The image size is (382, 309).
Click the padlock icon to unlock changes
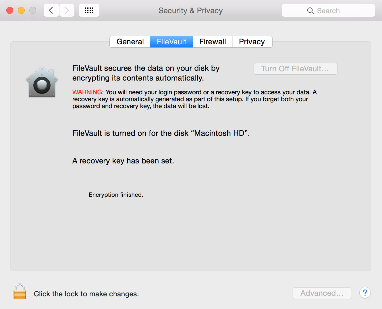click(20, 292)
